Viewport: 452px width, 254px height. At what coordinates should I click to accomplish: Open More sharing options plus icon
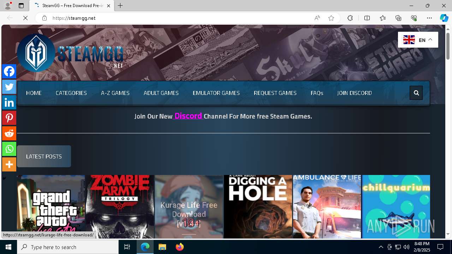(9, 164)
